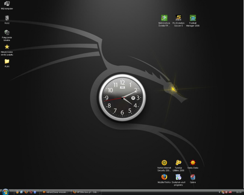Open Norton Internet Security shortcut

[x=164, y=163]
